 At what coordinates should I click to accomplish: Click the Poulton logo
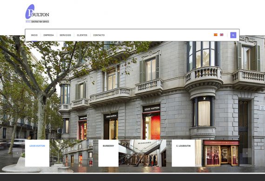pyautogui.click(x=37, y=13)
